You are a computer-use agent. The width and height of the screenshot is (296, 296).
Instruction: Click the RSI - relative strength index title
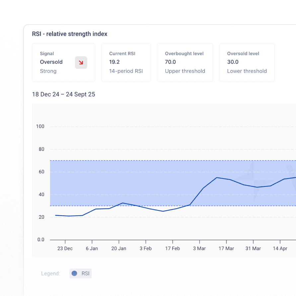tap(70, 34)
